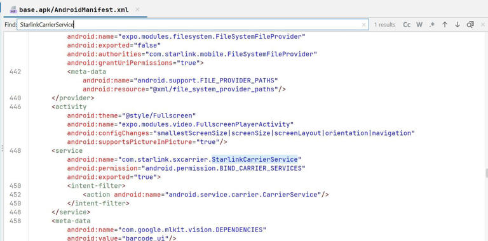This screenshot has width=488, height=241.
Task: Clear the search text in Find field
Action: pos(364,25)
